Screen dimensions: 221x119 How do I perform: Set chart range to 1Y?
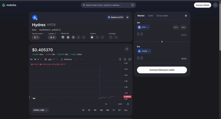(114, 110)
